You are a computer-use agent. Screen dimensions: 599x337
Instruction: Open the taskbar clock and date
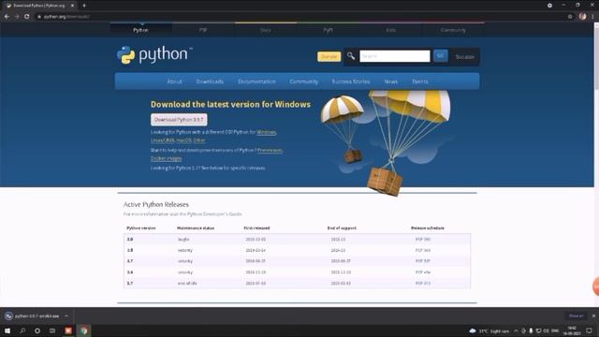572,330
